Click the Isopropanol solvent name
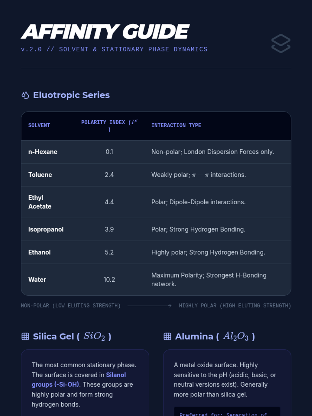The height and width of the screenshot is (416, 312). (46, 229)
